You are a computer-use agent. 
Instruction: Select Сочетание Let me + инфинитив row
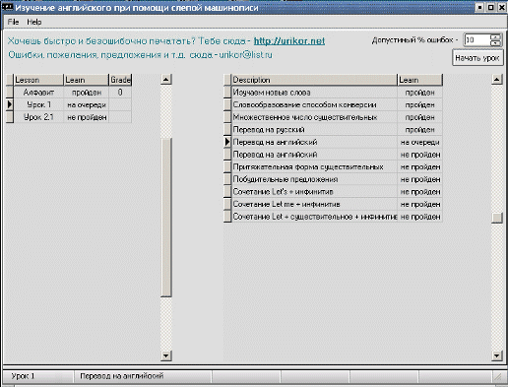click(333, 205)
